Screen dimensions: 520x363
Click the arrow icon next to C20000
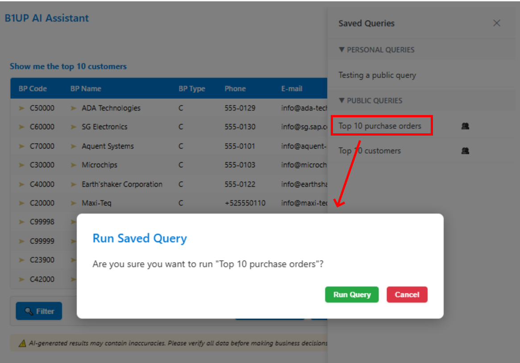[x=21, y=203]
